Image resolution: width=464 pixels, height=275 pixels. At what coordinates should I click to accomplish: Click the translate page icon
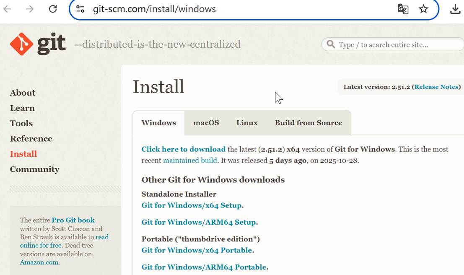click(x=403, y=9)
